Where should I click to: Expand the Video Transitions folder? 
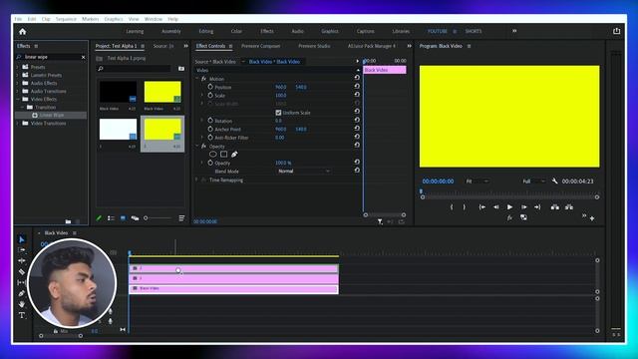[18, 123]
